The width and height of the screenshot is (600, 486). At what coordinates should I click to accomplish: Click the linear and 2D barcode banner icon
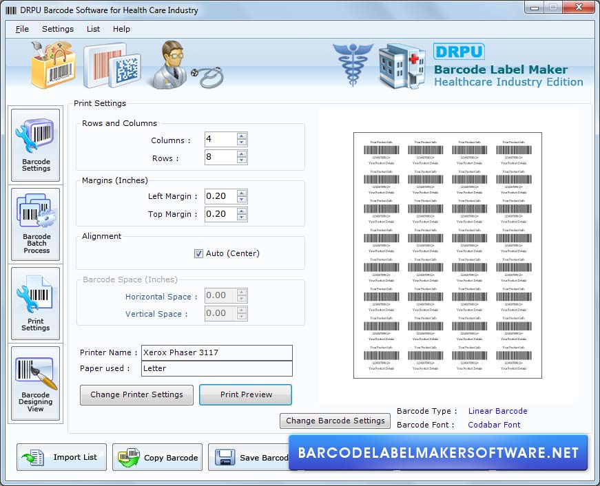[112, 65]
